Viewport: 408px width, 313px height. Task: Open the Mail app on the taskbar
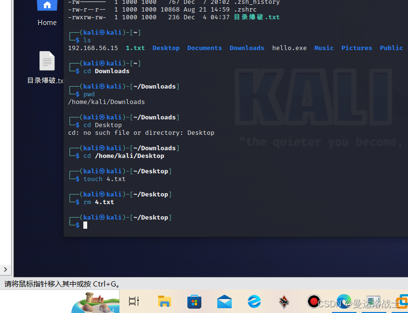224,301
